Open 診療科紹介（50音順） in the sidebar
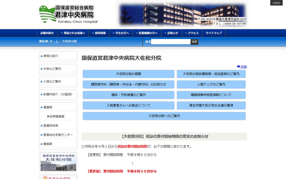This screenshot has height=179, width=286. pyautogui.click(x=58, y=95)
